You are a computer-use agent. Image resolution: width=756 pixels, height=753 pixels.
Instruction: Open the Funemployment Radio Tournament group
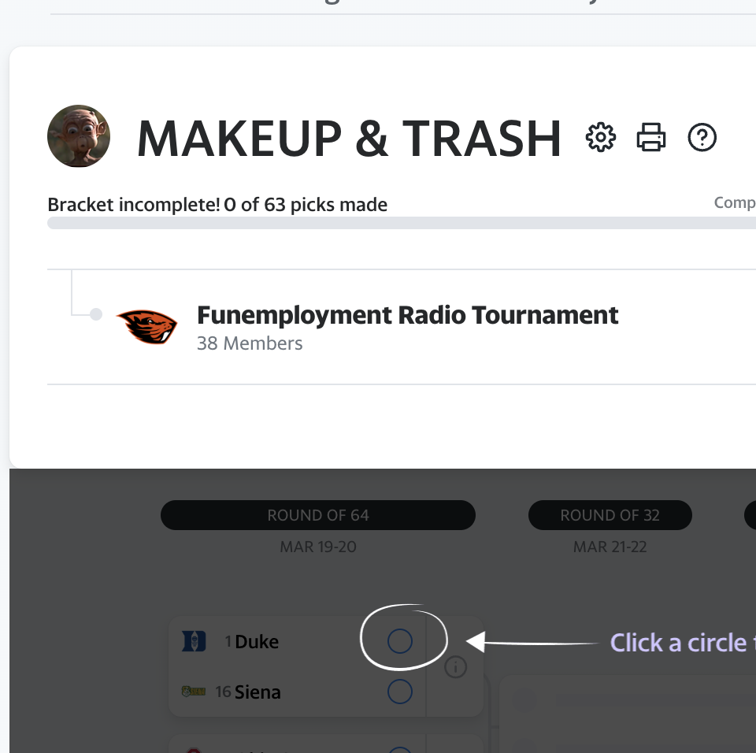click(x=407, y=315)
